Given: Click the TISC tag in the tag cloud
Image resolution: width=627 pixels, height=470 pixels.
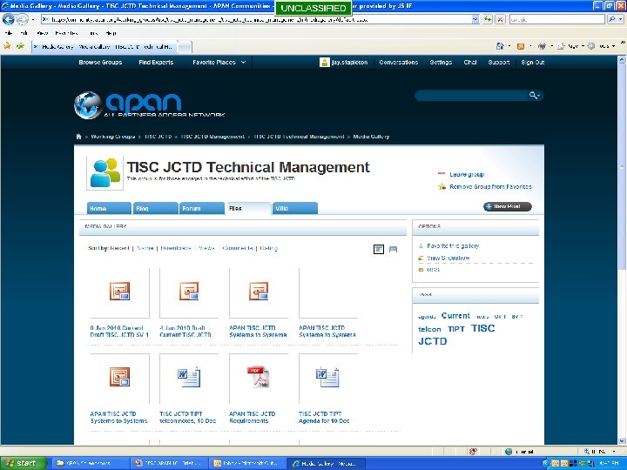Looking at the screenshot, I should pyautogui.click(x=482, y=328).
